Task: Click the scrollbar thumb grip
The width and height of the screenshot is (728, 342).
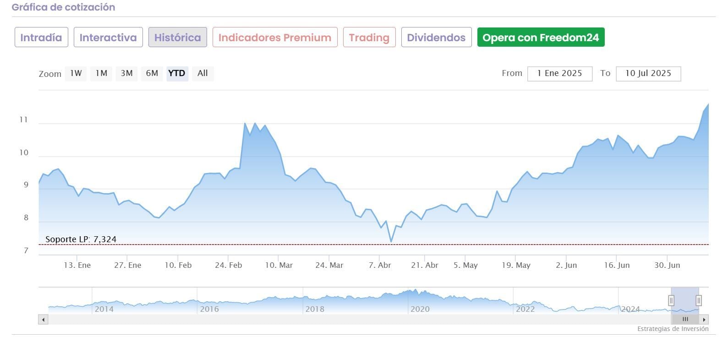Action: tap(685, 320)
